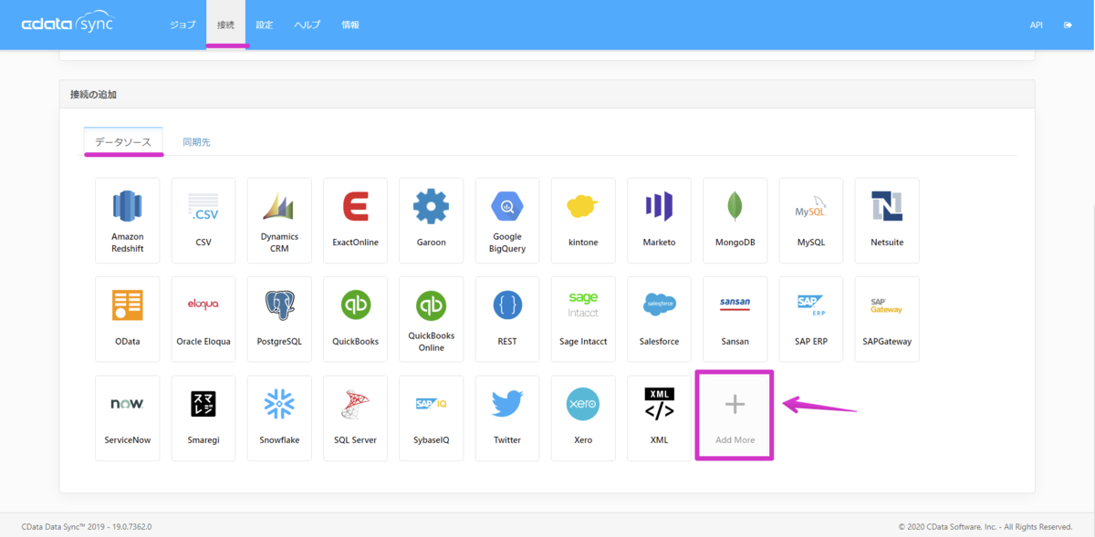Image resolution: width=1095 pixels, height=537 pixels.
Task: Open the ヘルプ menu item
Action: [x=307, y=25]
